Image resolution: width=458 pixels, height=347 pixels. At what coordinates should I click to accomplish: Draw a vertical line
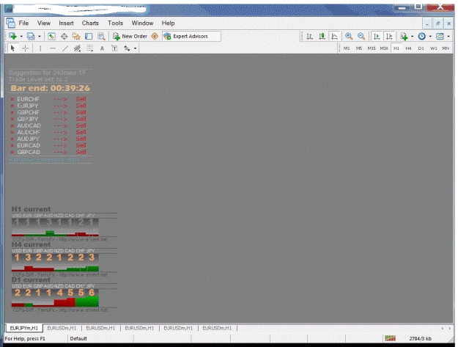click(x=40, y=48)
